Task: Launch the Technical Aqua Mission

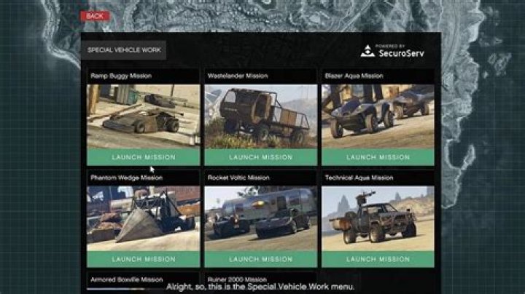Action: point(378,259)
